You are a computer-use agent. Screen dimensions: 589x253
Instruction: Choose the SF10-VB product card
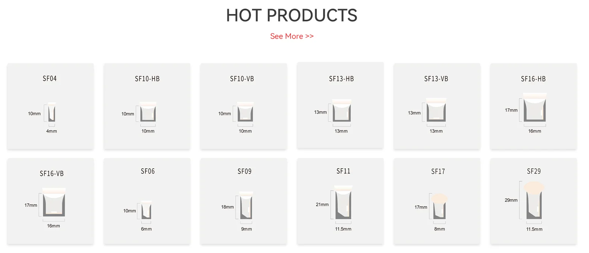point(244,106)
